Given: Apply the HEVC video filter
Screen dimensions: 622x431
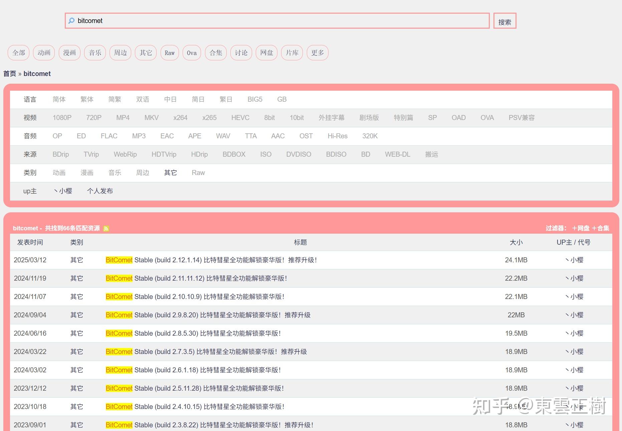Looking at the screenshot, I should [240, 118].
